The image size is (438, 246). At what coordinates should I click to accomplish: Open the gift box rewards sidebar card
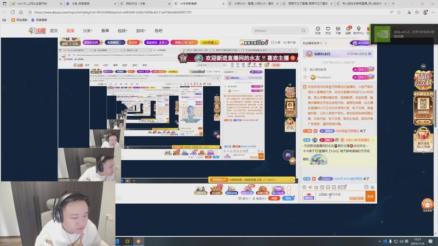(x=423, y=139)
